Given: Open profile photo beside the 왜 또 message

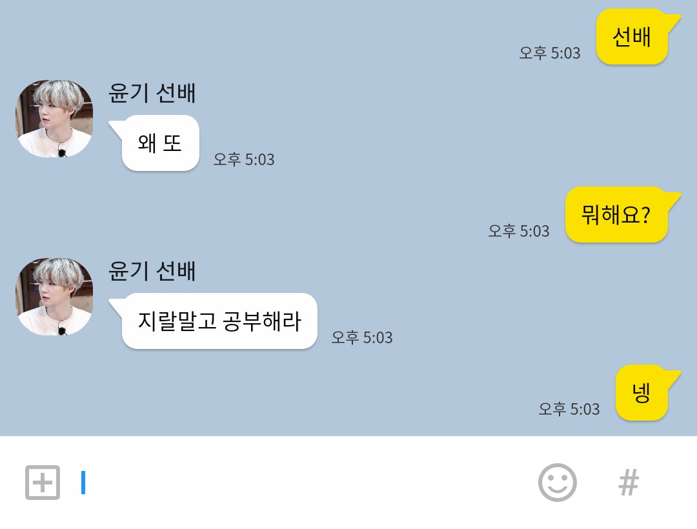Looking at the screenshot, I should tap(54, 119).
